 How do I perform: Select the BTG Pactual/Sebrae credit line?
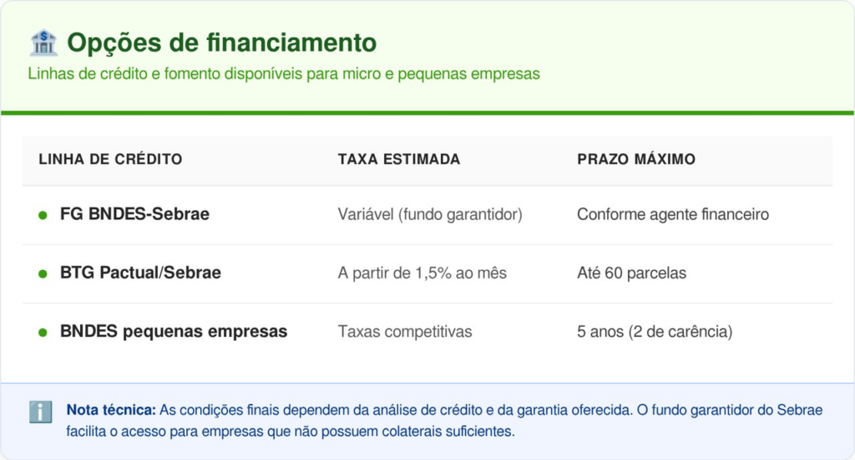point(140,272)
